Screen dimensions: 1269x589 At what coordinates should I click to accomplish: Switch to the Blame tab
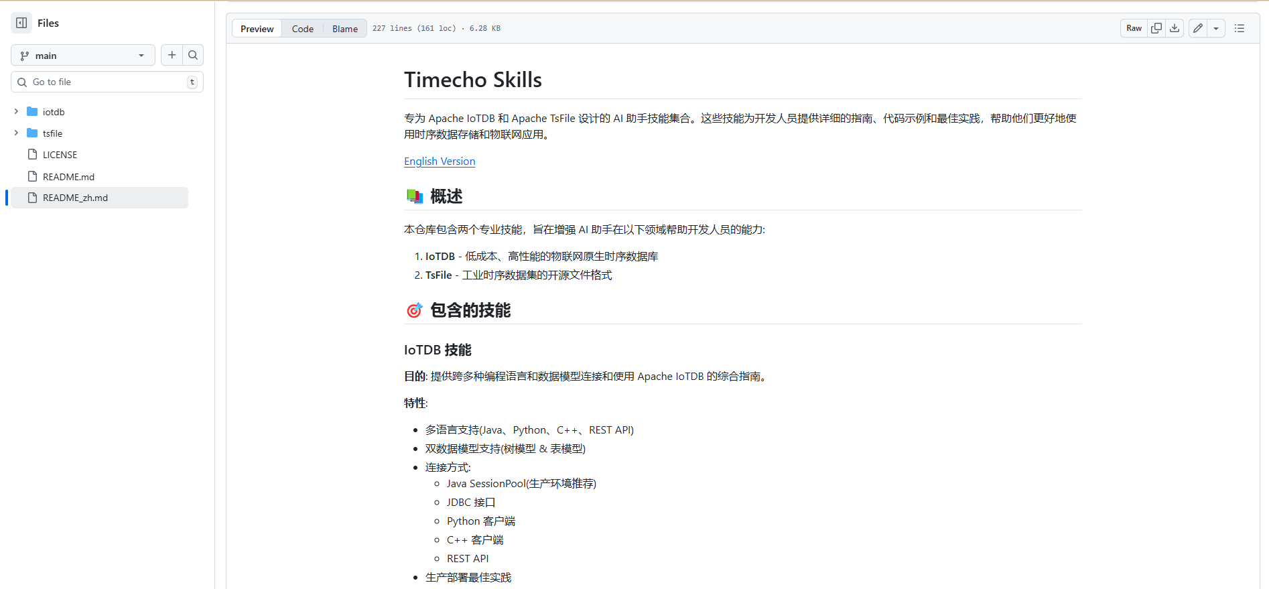(x=345, y=29)
